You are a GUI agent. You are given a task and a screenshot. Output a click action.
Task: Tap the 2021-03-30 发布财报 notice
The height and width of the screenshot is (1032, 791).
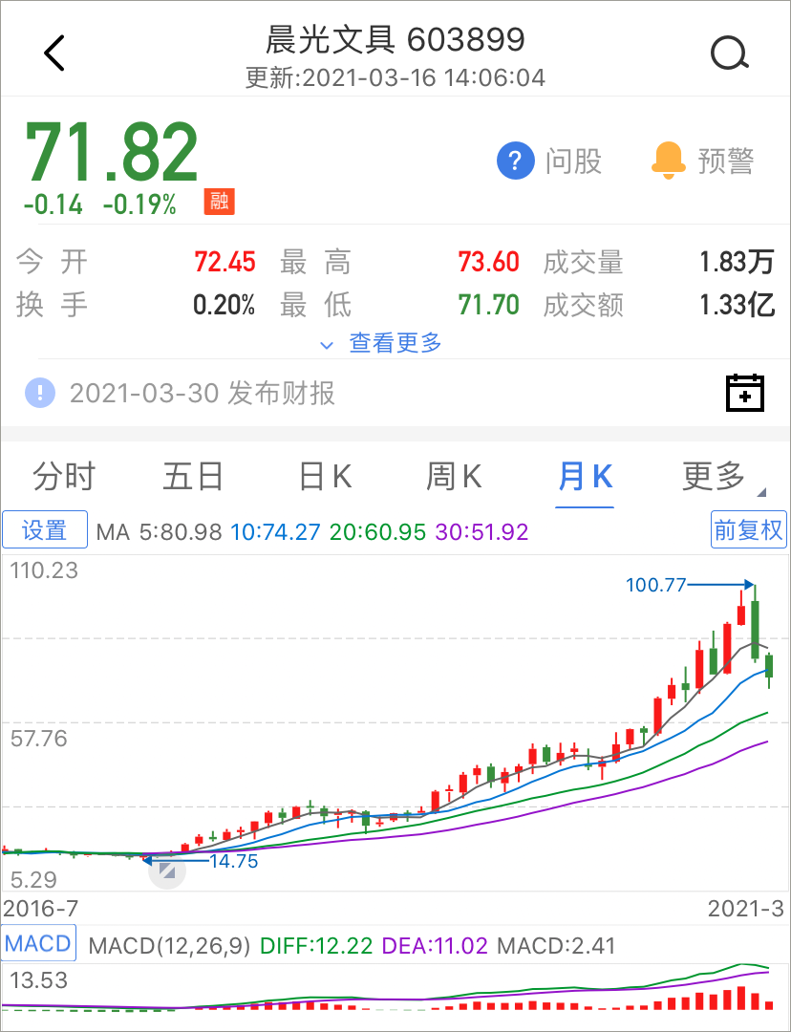pyautogui.click(x=203, y=394)
